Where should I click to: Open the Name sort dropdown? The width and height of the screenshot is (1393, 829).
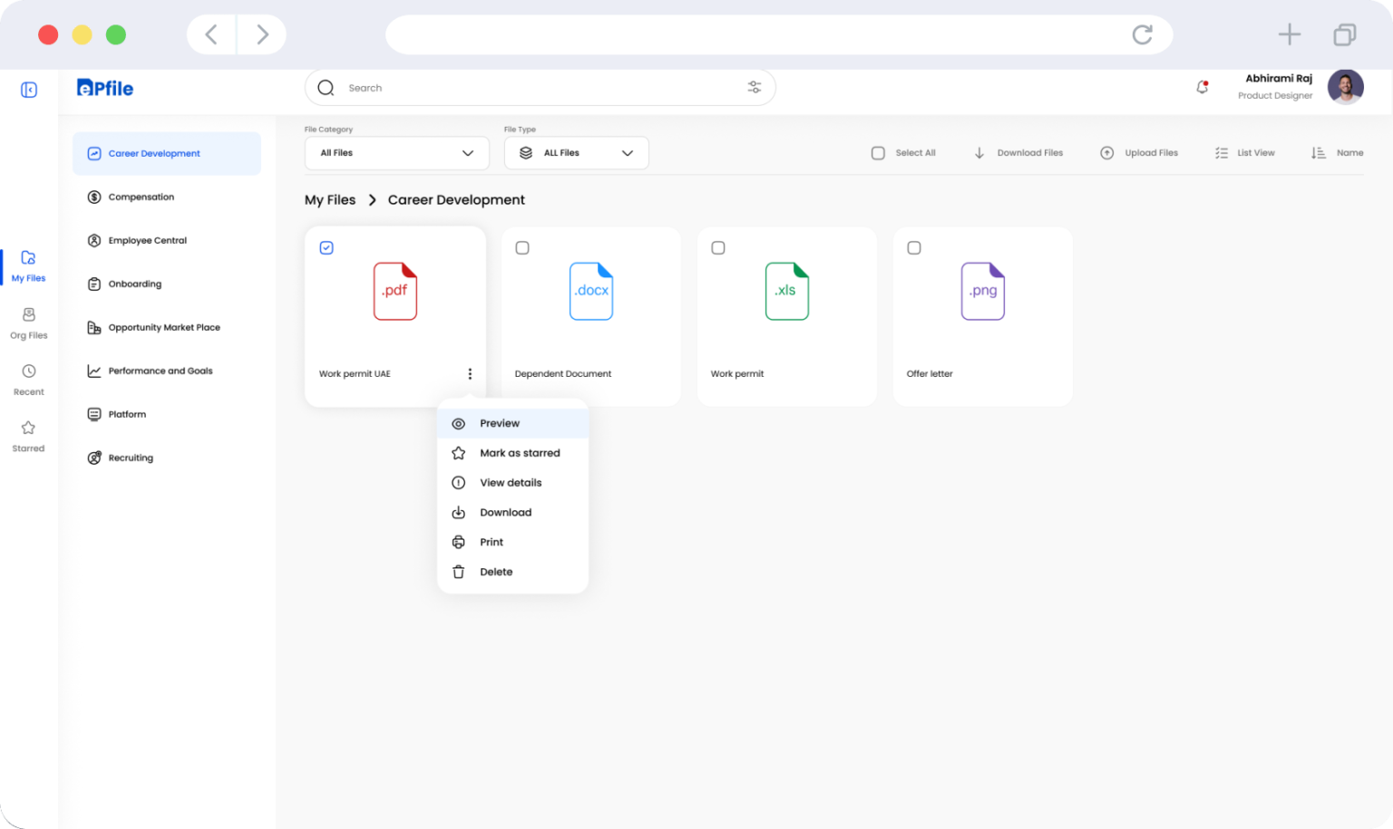1338,152
